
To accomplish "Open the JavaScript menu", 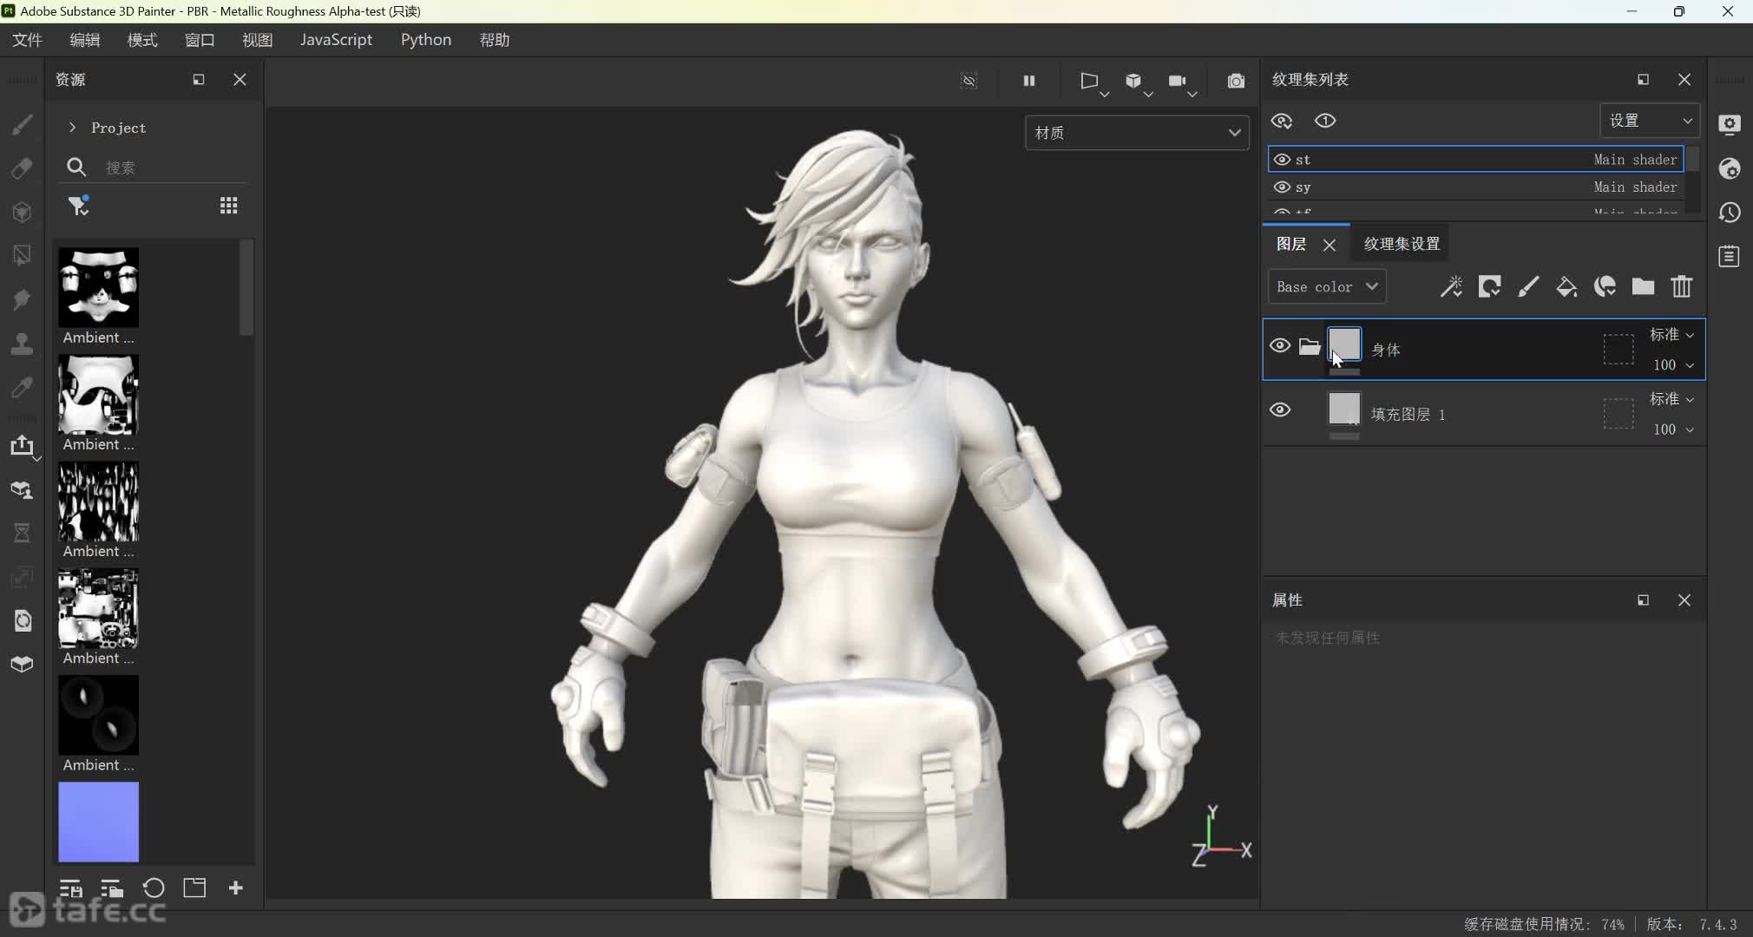I will (x=336, y=40).
